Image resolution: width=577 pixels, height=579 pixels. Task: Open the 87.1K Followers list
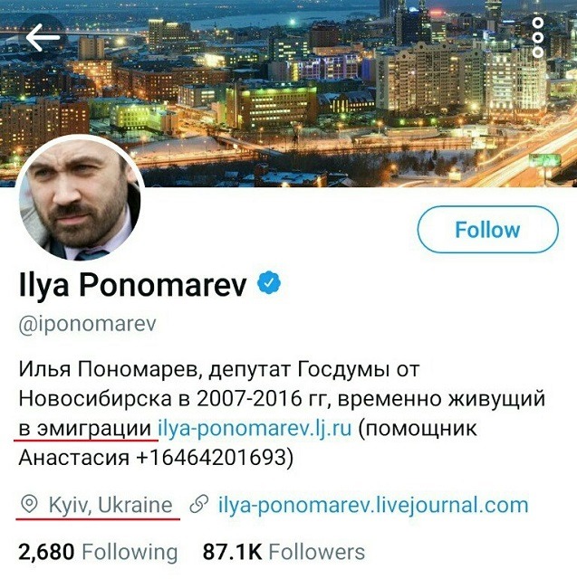tap(284, 552)
